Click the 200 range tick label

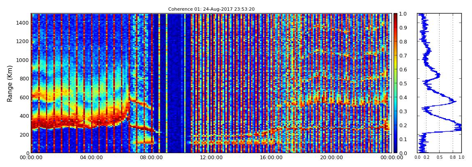[x=24, y=135]
